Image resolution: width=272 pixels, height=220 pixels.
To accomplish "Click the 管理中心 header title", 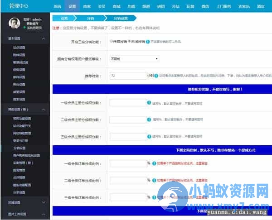I will [19, 6].
